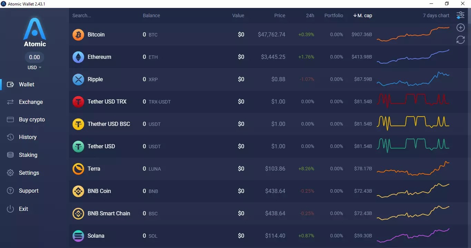Click the 0 BSC balance
This screenshot has width=471, height=248.
[150, 213]
